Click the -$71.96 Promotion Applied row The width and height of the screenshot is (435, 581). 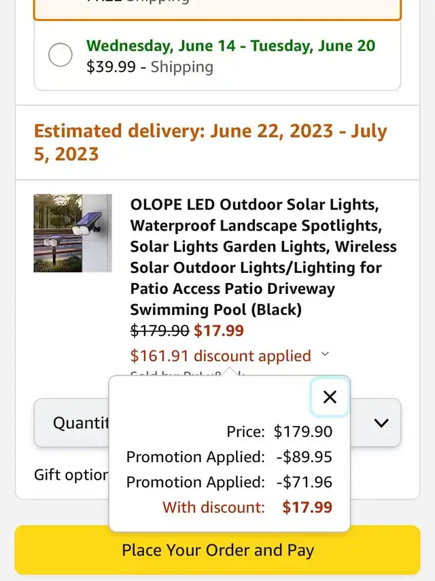pos(229,482)
